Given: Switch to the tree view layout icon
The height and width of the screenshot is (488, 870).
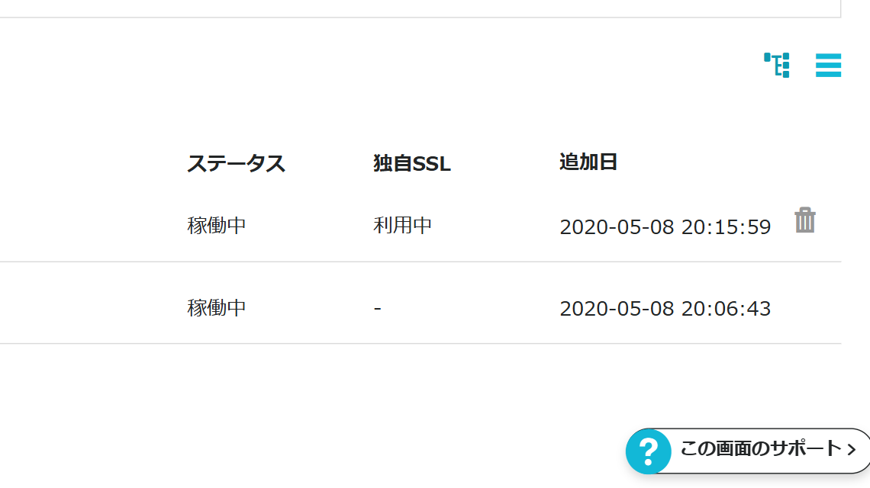Looking at the screenshot, I should coord(777,65).
